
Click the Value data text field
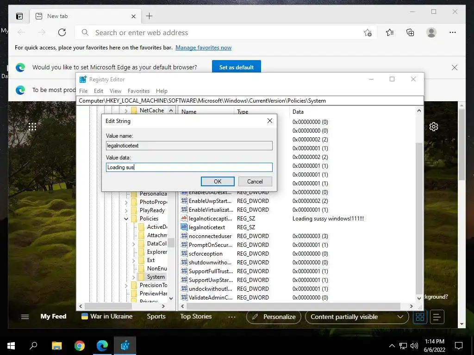pyautogui.click(x=189, y=167)
